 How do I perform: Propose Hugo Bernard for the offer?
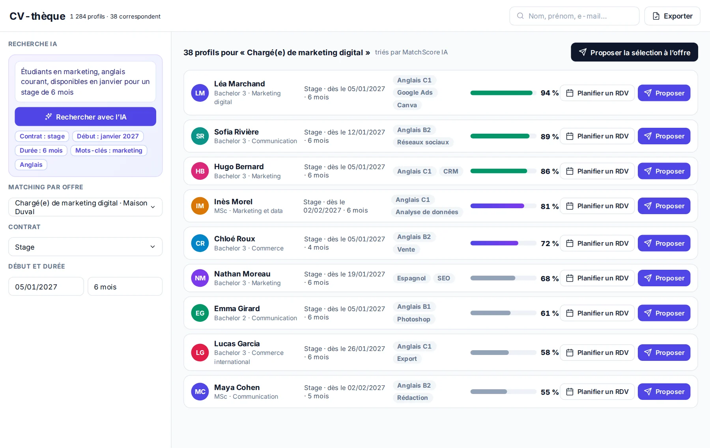pyautogui.click(x=664, y=171)
